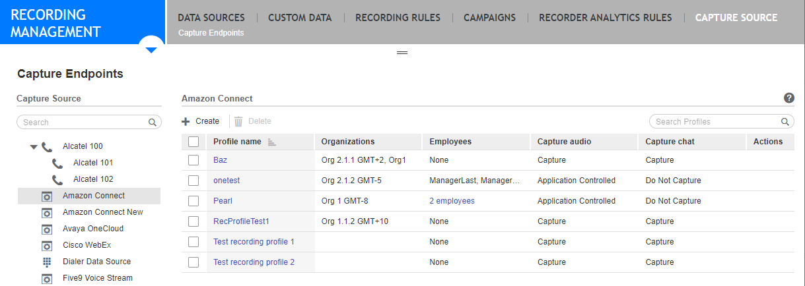Click the sort icon beside Profile name

pyautogui.click(x=271, y=142)
